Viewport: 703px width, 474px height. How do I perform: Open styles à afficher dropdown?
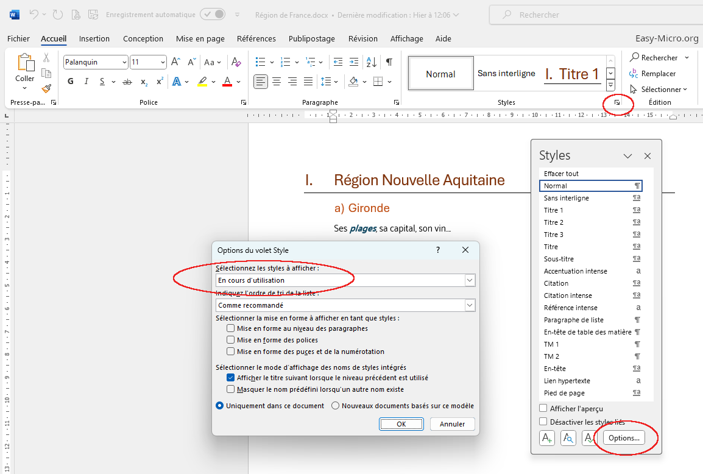click(x=470, y=280)
